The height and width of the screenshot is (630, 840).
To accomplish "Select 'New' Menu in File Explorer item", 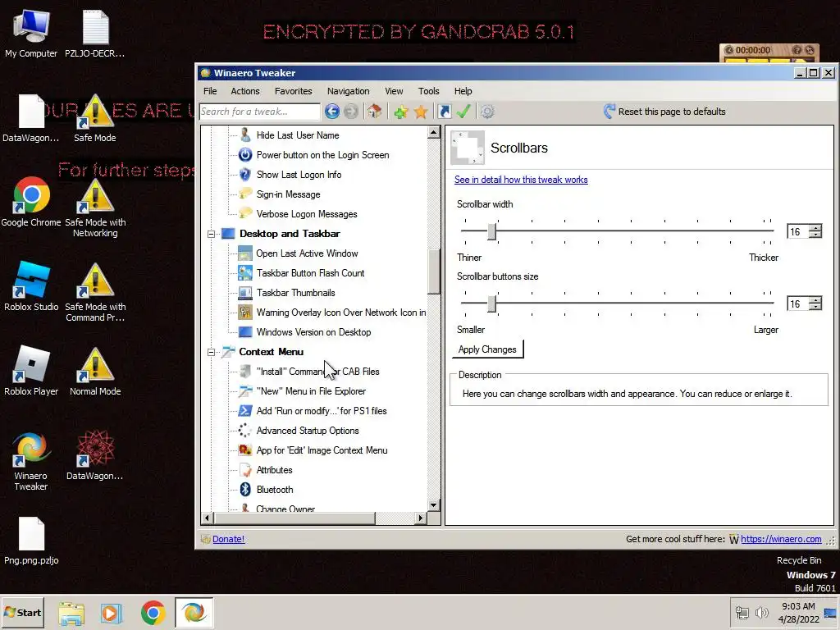I will tap(311, 391).
